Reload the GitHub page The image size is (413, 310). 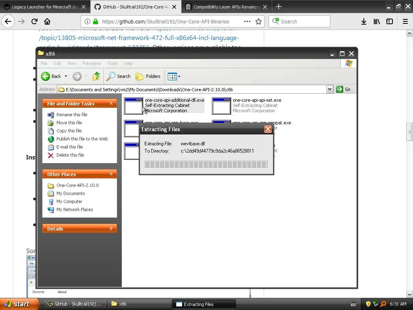point(34,21)
